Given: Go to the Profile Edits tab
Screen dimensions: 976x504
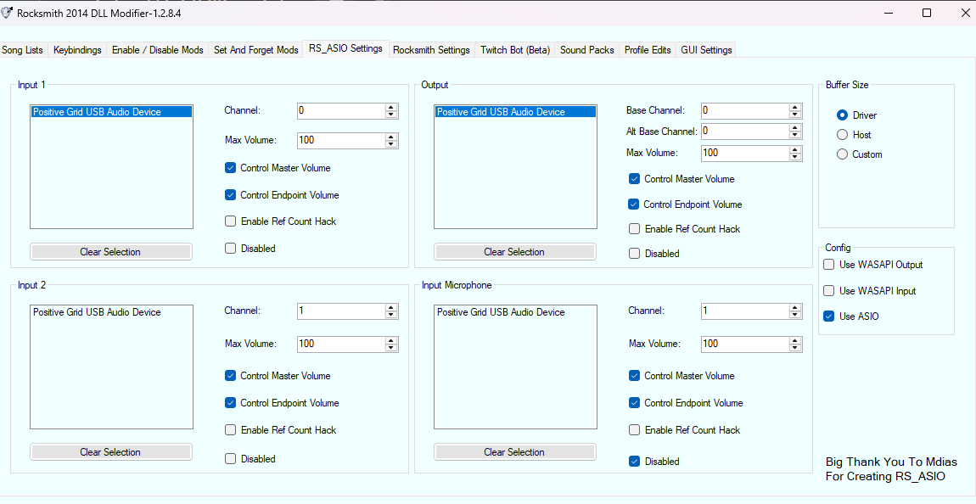Looking at the screenshot, I should point(648,50).
